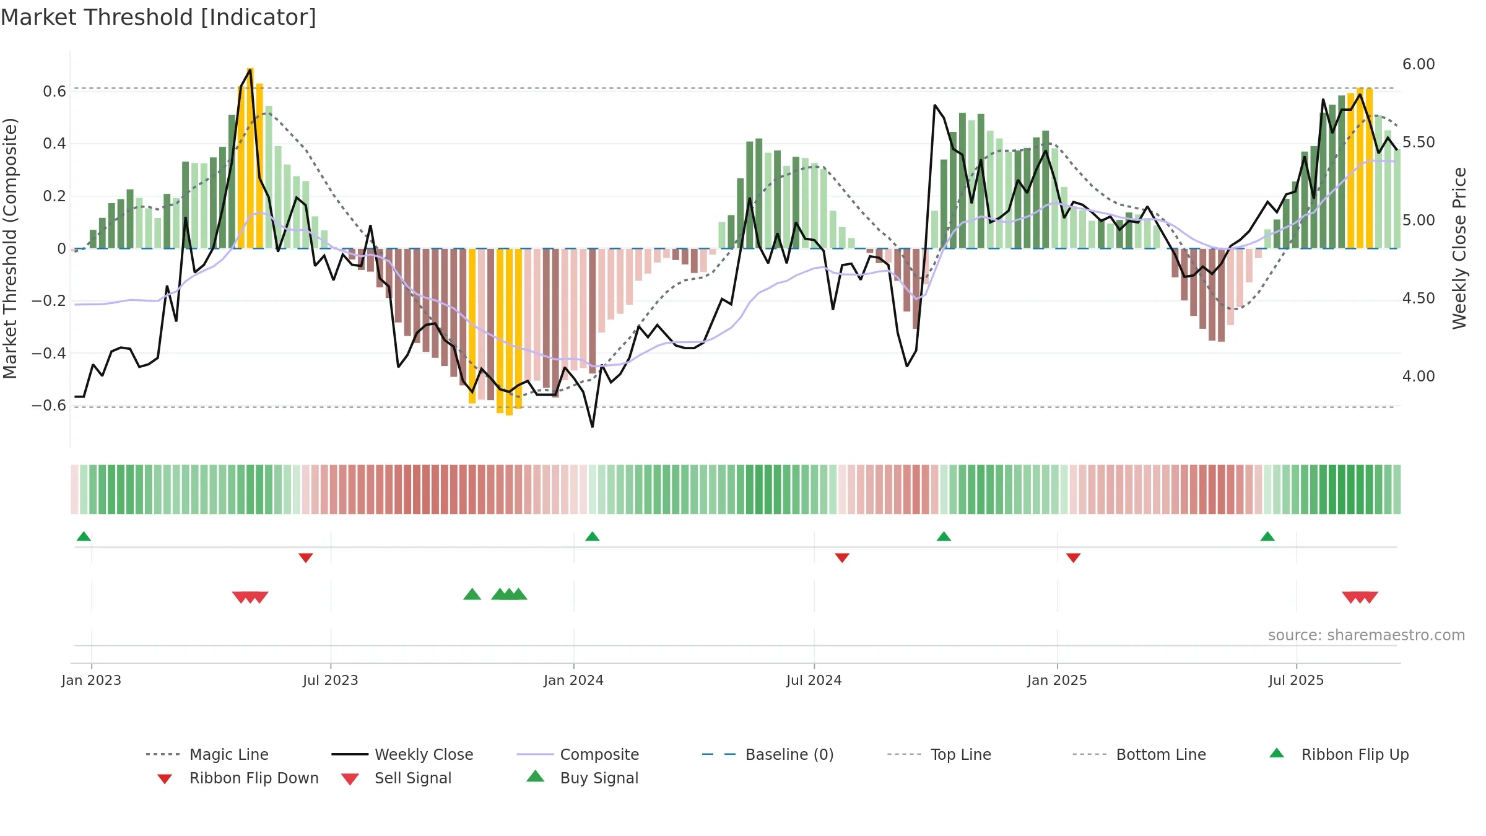This screenshot has width=1486, height=836.
Task: Click the Market Threshold (Composite) axis title
Action: (10, 248)
